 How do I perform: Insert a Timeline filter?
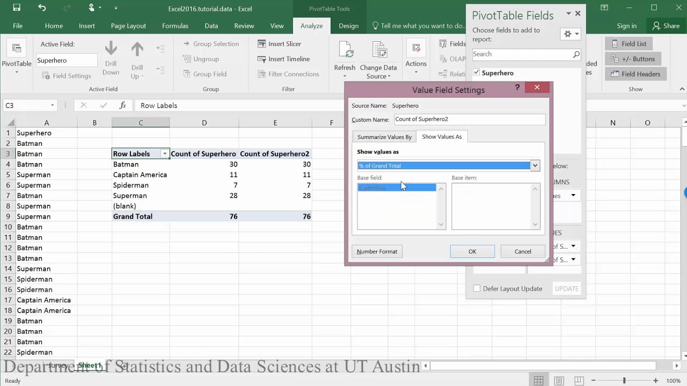[283, 59]
